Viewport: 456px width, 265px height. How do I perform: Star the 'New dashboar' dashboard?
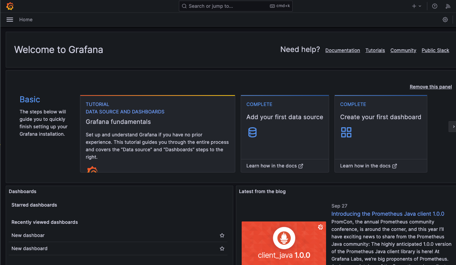pos(222,235)
